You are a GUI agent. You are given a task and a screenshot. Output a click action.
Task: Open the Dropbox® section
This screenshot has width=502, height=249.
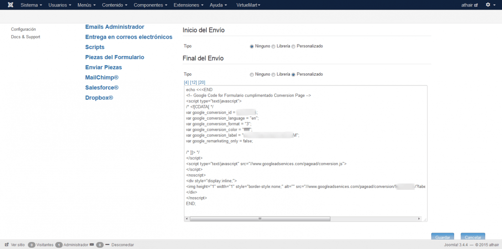tap(99, 98)
